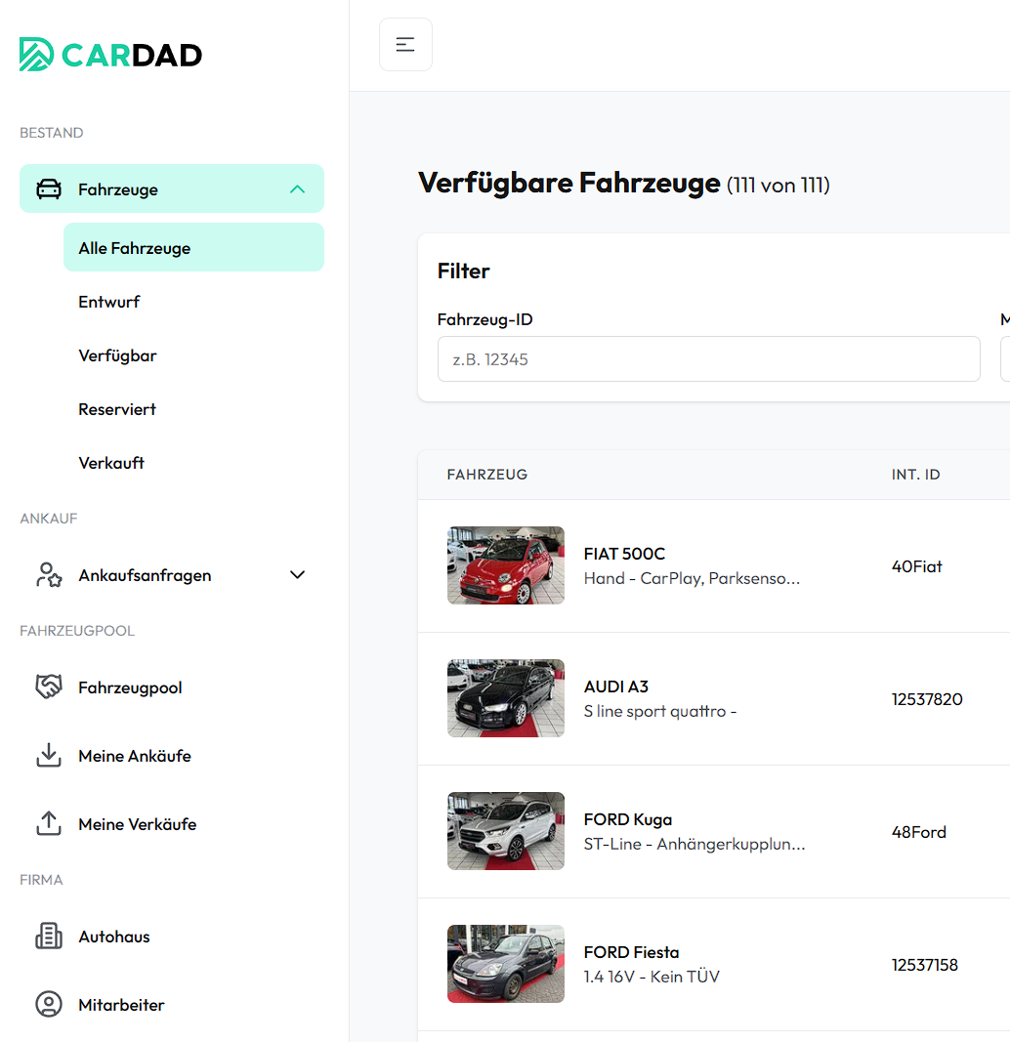Click the Meine Verkäufe upload icon
Image resolution: width=1010 pixels, height=1042 pixels.
(49, 824)
